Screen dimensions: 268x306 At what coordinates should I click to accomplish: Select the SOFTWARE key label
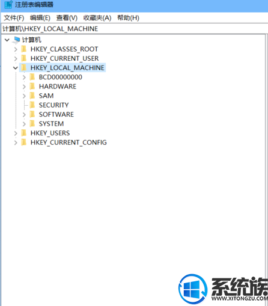56,115
